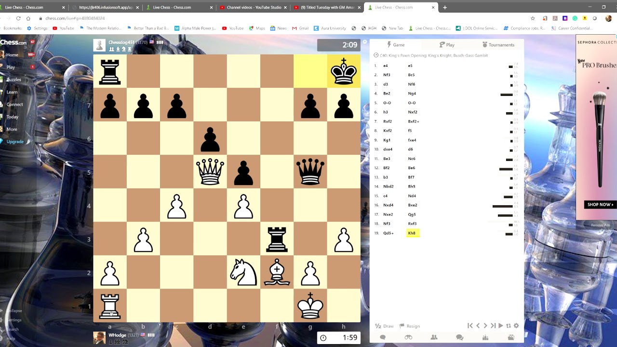The width and height of the screenshot is (617, 347).
Task: Open a new browser tab plus button
Action: 445,7
